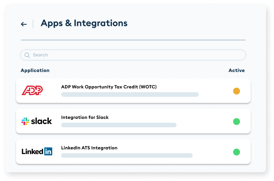
Task: Open Integration for Slack entry
Action: pos(85,117)
